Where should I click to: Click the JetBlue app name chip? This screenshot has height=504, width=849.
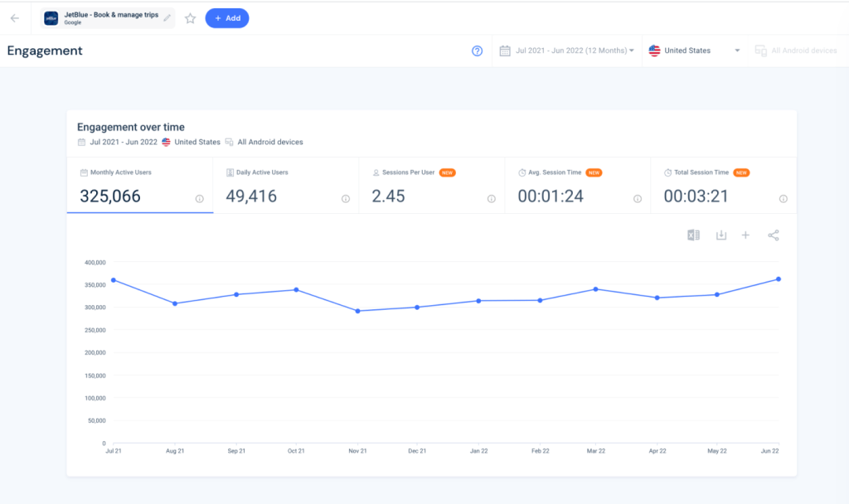tap(108, 18)
